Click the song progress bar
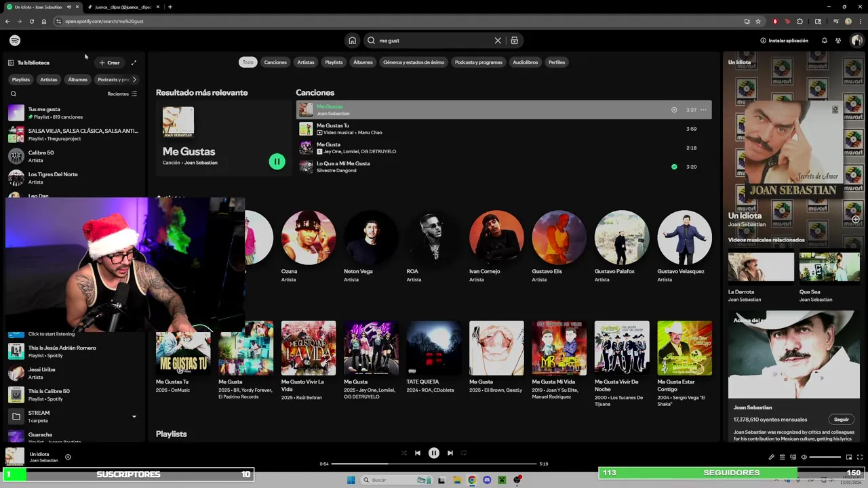The image size is (868, 488). pyautogui.click(x=434, y=464)
